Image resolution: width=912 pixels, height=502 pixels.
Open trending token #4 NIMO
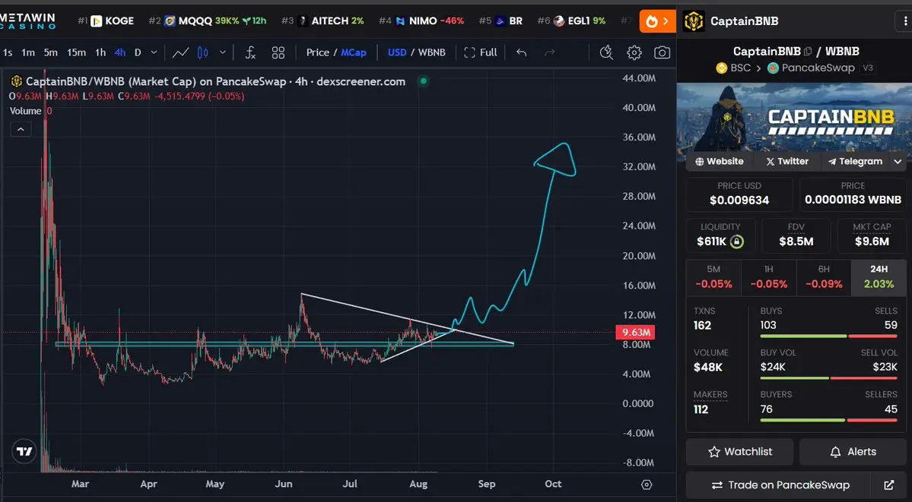coord(421,21)
